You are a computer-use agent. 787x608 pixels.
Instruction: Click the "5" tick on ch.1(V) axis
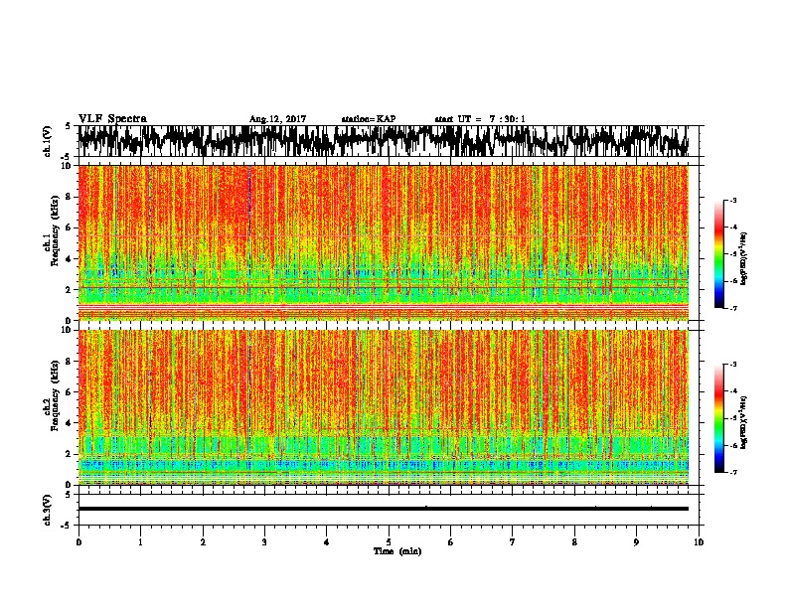point(68,126)
